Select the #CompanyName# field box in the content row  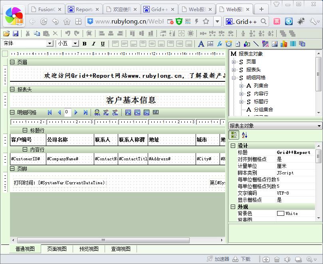[x=70, y=159]
